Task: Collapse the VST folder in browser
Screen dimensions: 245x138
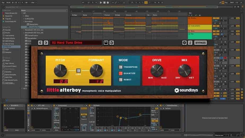Action: (x=22, y=13)
